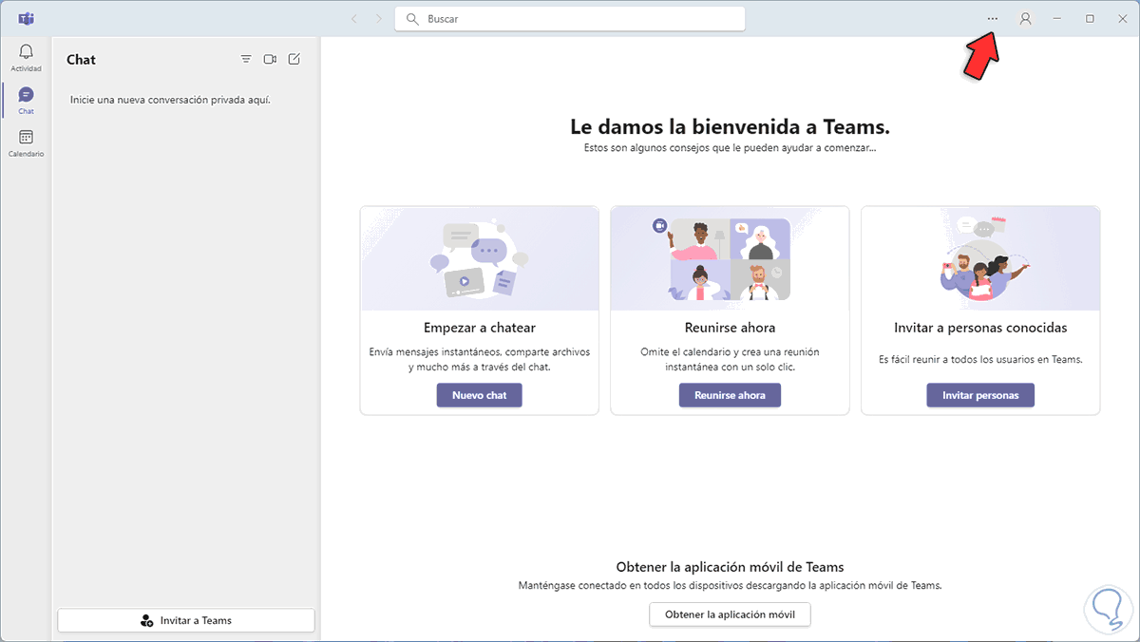The image size is (1140, 642).
Task: Open the Actividad feed in sidebar
Action: (26, 57)
